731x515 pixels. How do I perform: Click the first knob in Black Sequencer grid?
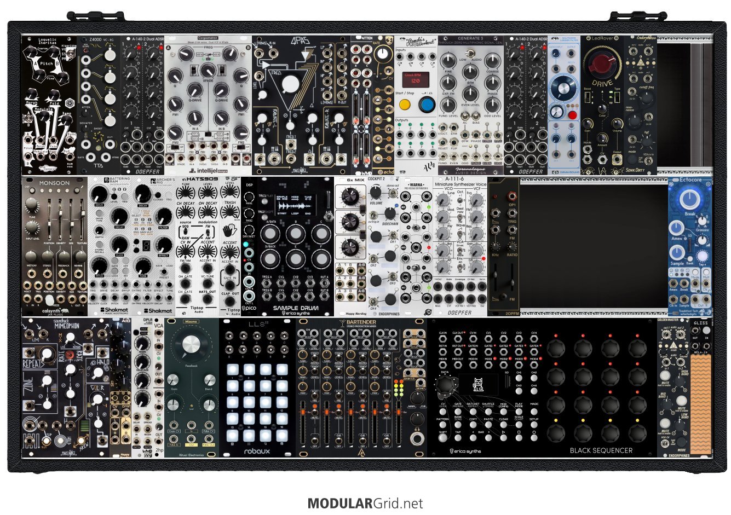click(556, 348)
